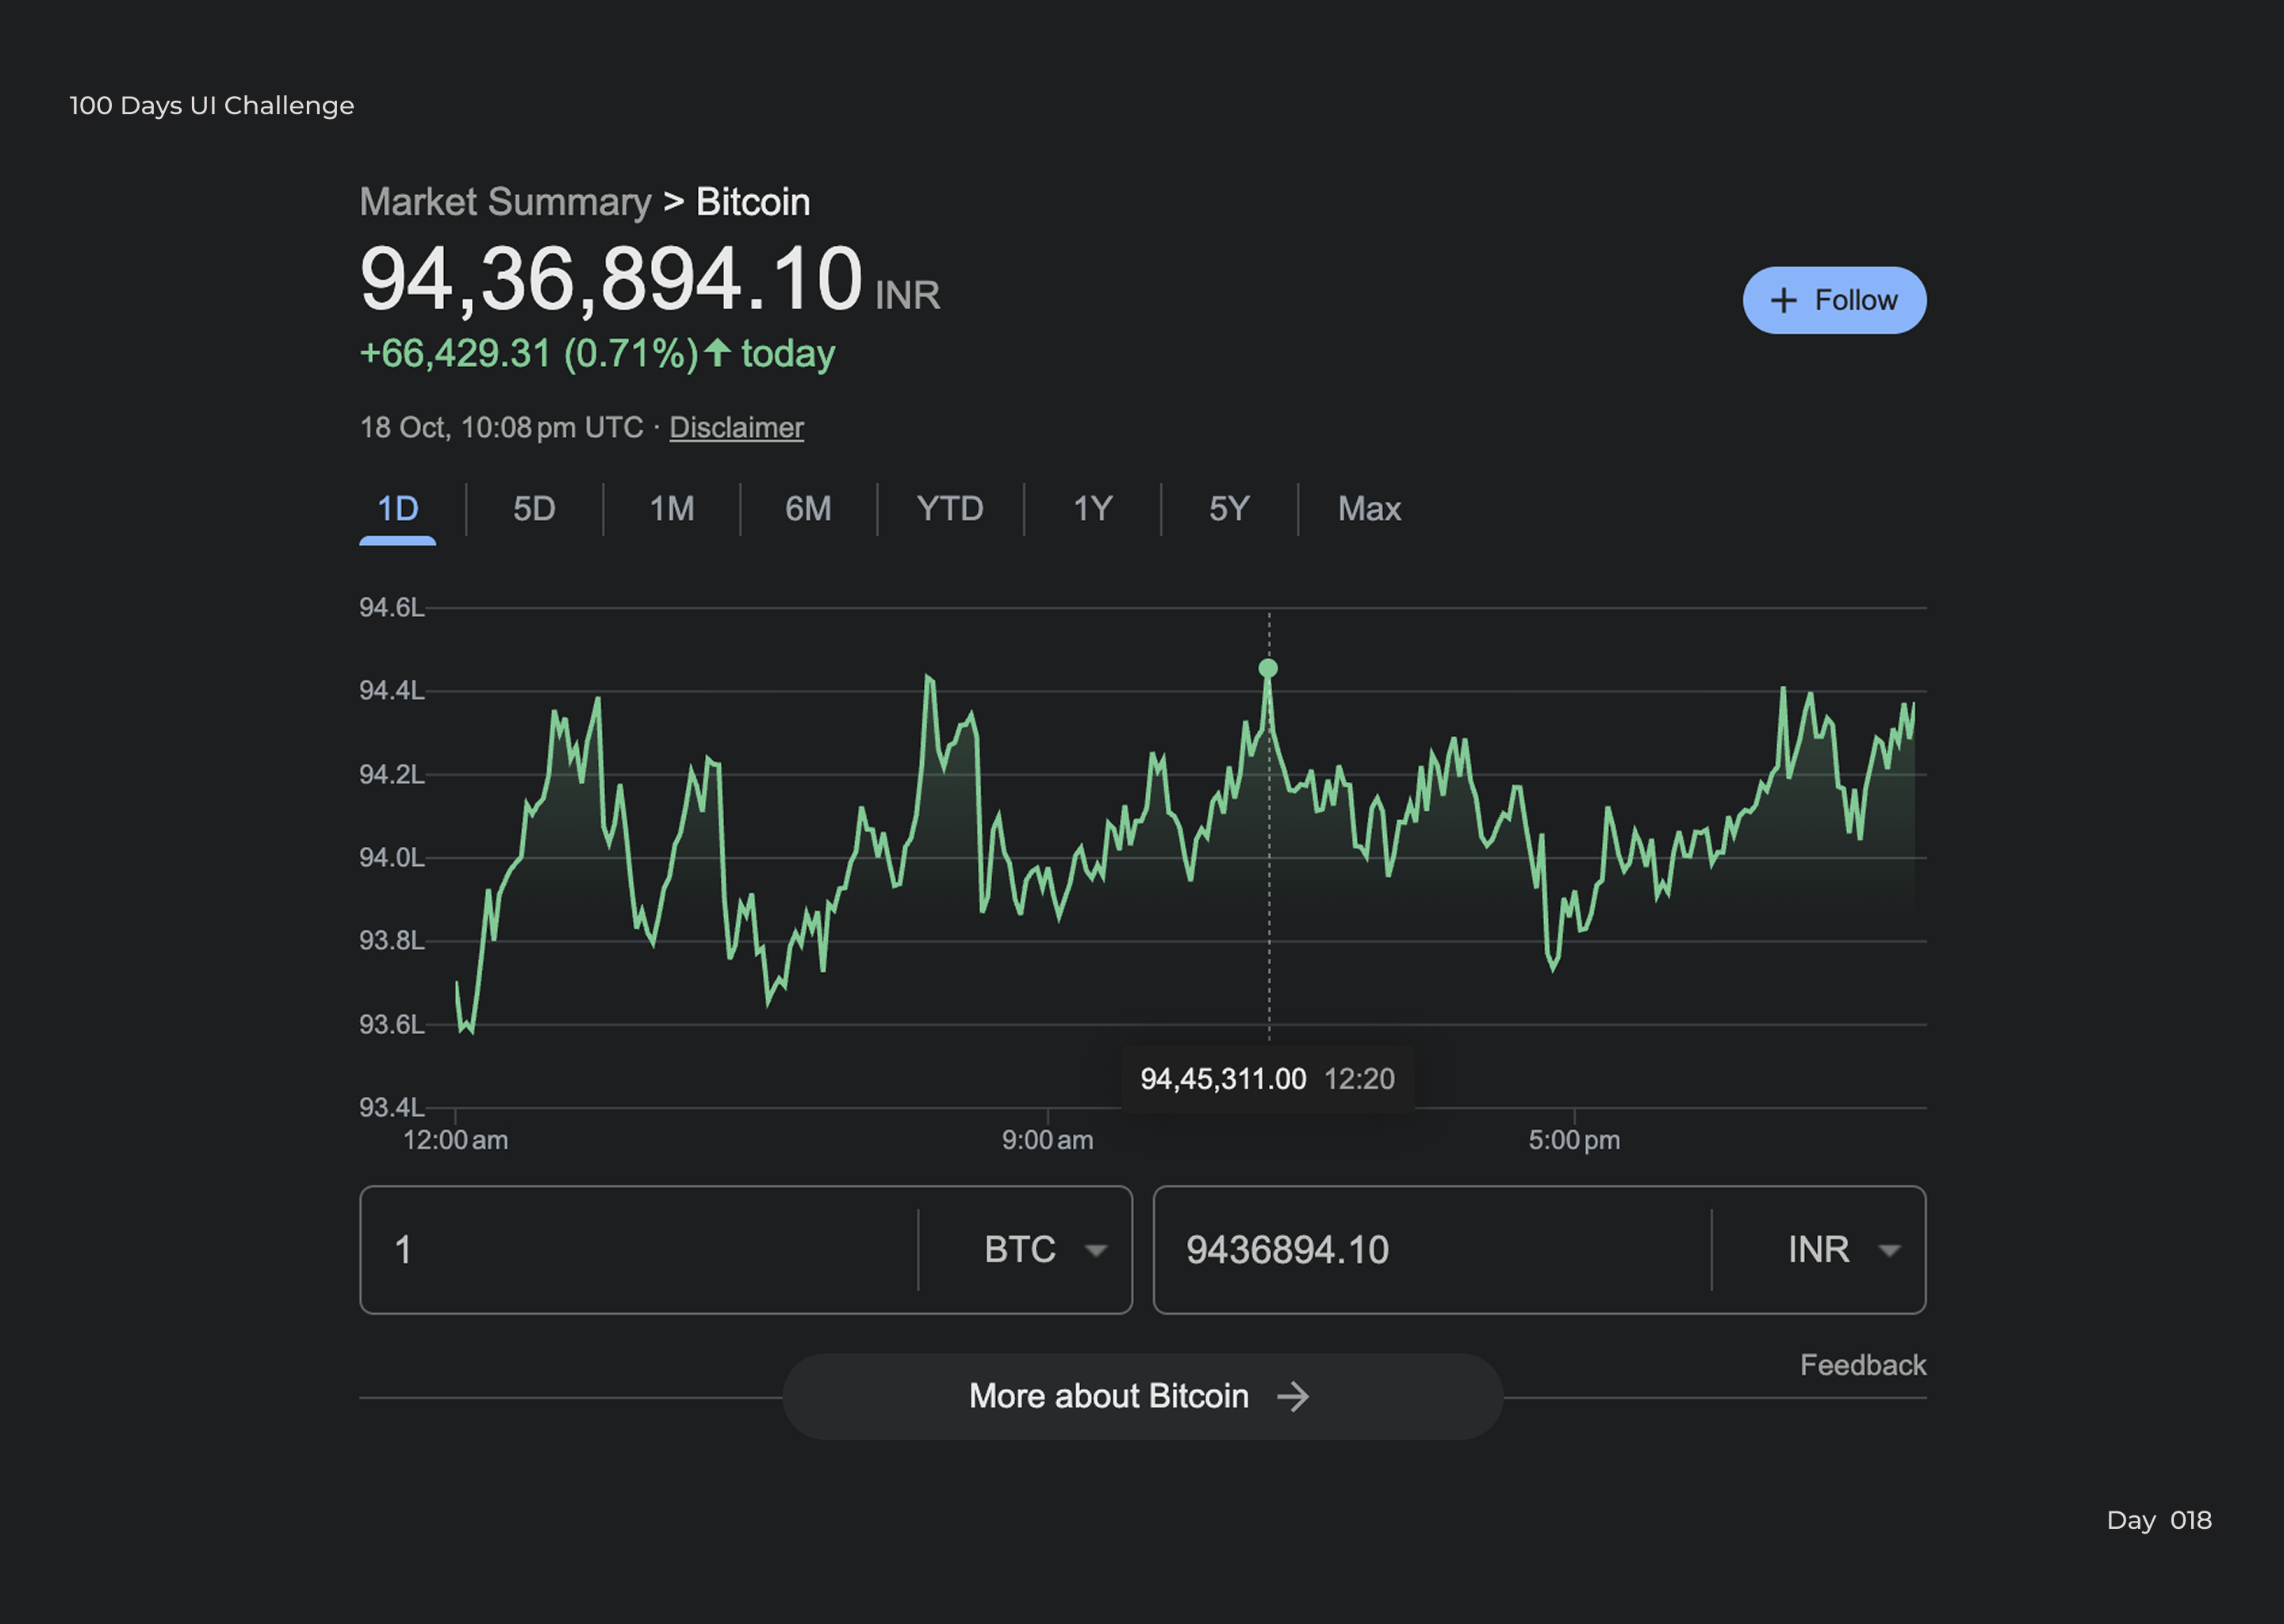Select the 1Y range tab
The width and height of the screenshot is (2284, 1624).
click(x=1092, y=509)
